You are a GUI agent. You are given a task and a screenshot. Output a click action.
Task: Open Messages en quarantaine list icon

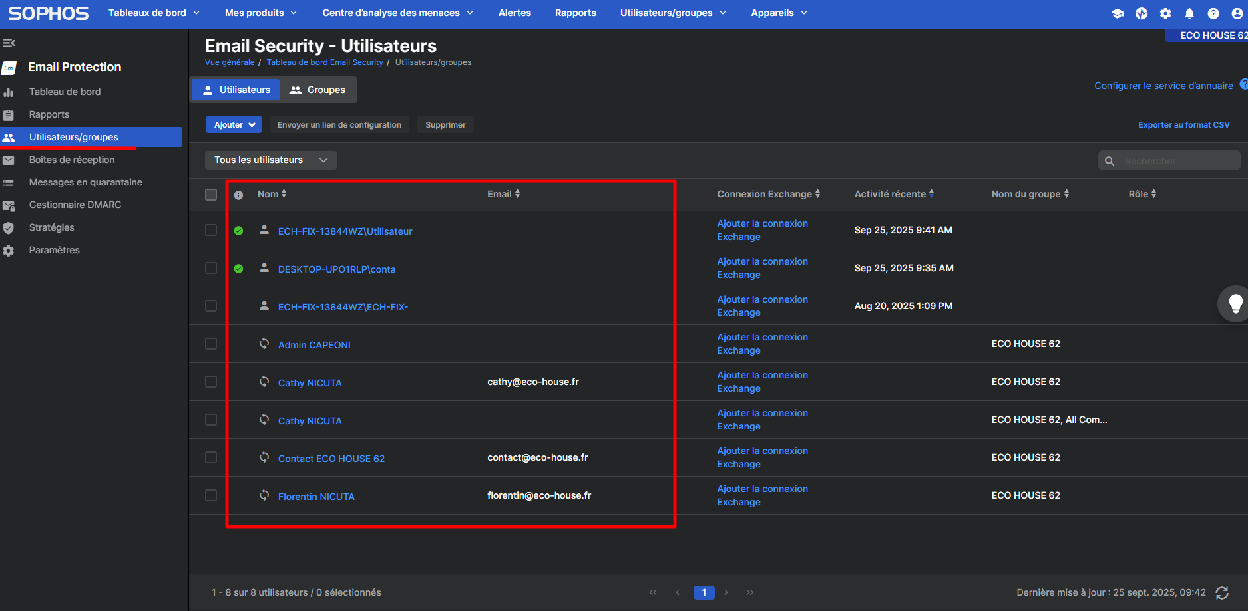pyautogui.click(x=9, y=183)
